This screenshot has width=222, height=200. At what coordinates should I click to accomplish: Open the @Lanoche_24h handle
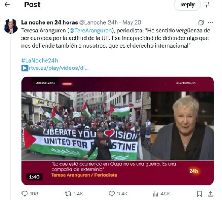pyautogui.click(x=99, y=22)
